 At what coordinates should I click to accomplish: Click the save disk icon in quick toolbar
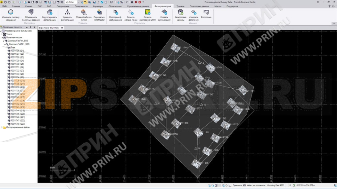[x=33, y=2]
